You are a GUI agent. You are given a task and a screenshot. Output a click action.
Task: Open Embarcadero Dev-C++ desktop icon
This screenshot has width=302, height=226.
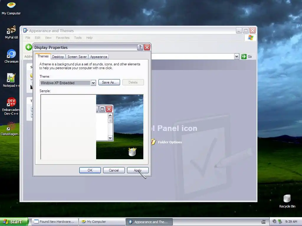click(11, 106)
